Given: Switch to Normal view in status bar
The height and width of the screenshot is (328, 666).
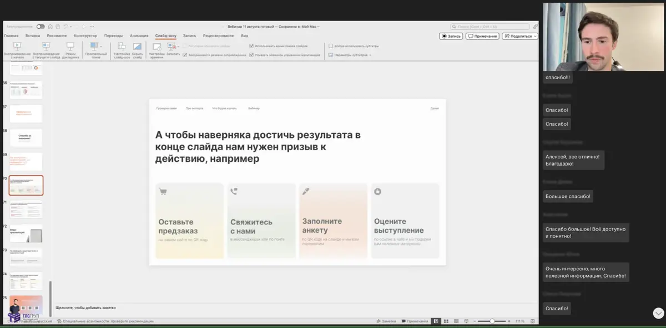Looking at the screenshot, I should click(x=437, y=321).
